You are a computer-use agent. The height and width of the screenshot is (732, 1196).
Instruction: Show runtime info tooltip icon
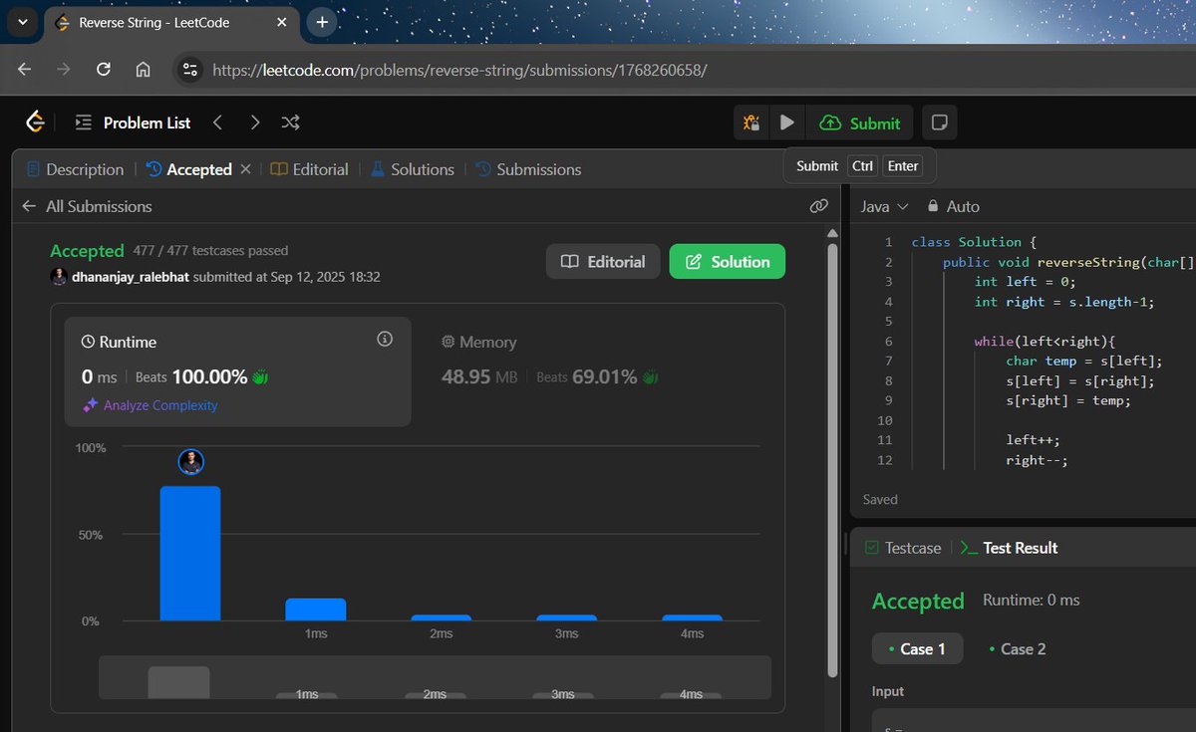pyautogui.click(x=385, y=340)
